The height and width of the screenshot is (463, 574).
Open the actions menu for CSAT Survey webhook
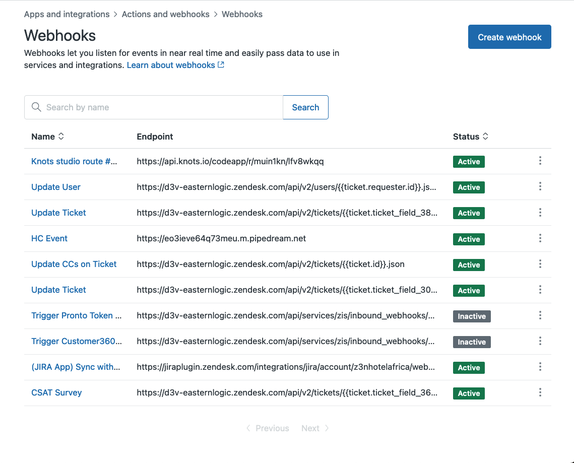pyautogui.click(x=540, y=392)
